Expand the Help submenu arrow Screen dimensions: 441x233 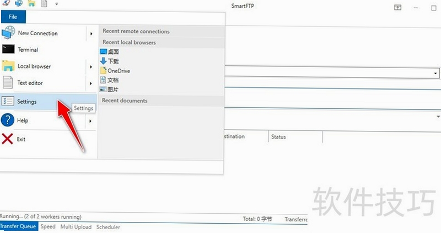click(x=90, y=121)
